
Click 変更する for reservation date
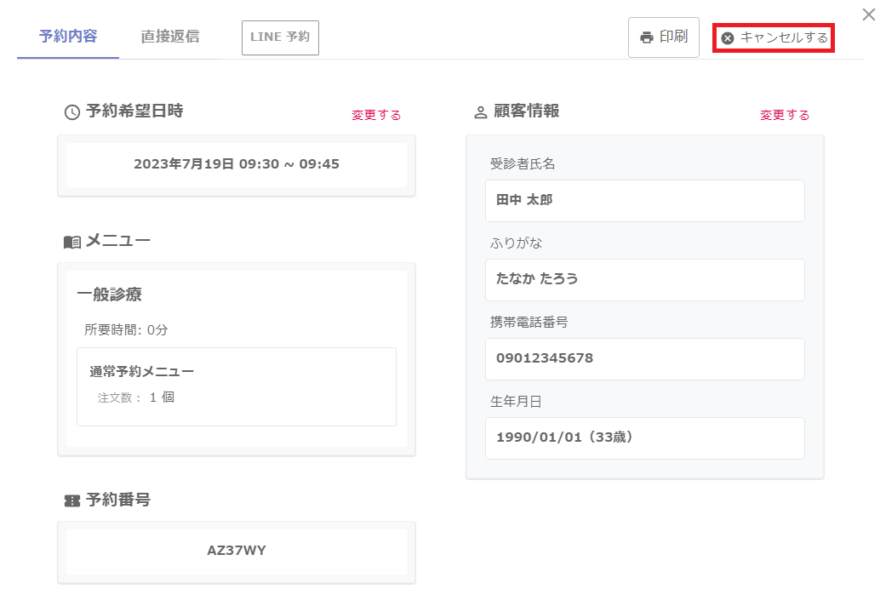(x=376, y=115)
